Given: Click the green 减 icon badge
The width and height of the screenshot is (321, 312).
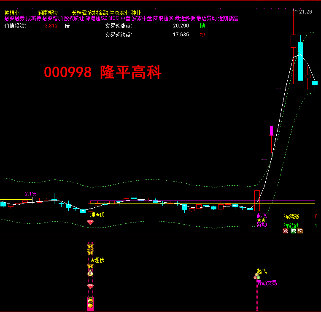Looking at the screenshot, I should tap(293, 231).
